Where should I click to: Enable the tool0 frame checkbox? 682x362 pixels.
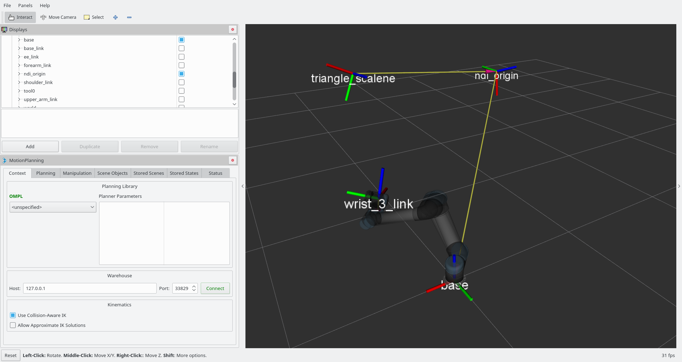coord(182,91)
